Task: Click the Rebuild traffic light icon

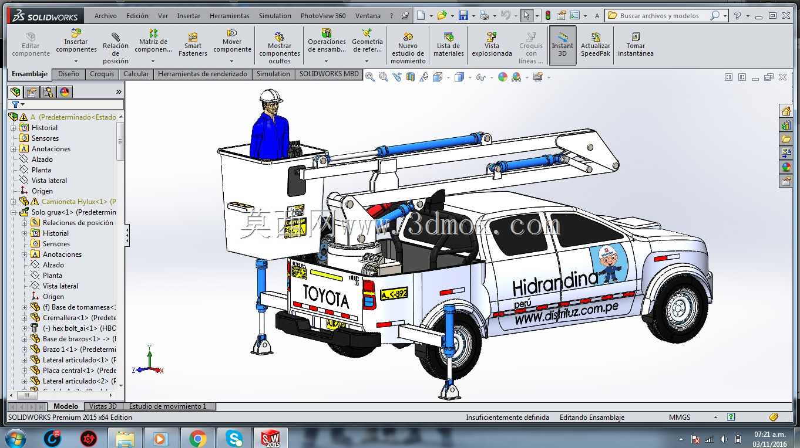Action: click(x=548, y=16)
